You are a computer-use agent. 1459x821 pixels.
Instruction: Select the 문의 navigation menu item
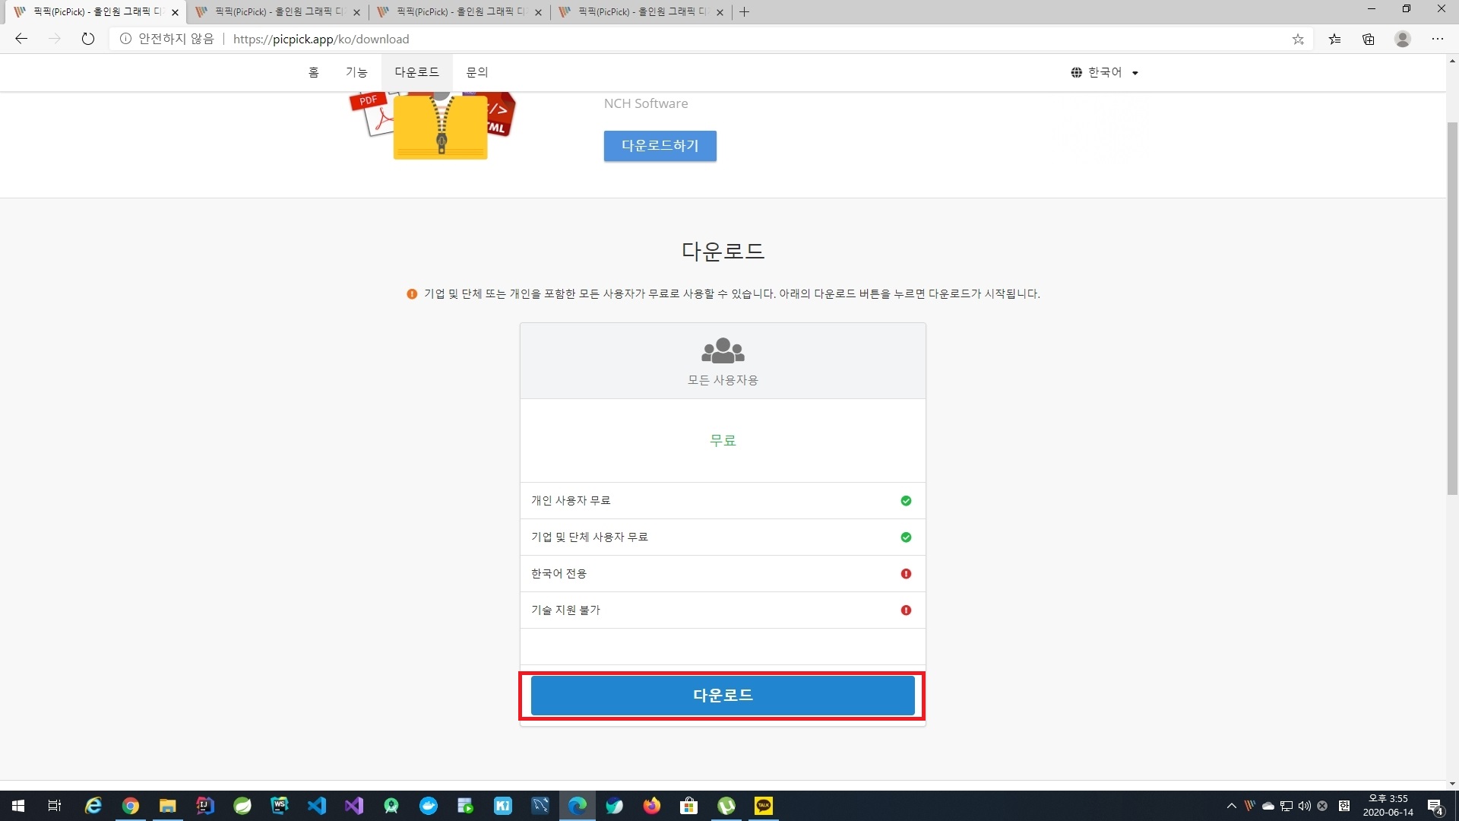(x=477, y=72)
